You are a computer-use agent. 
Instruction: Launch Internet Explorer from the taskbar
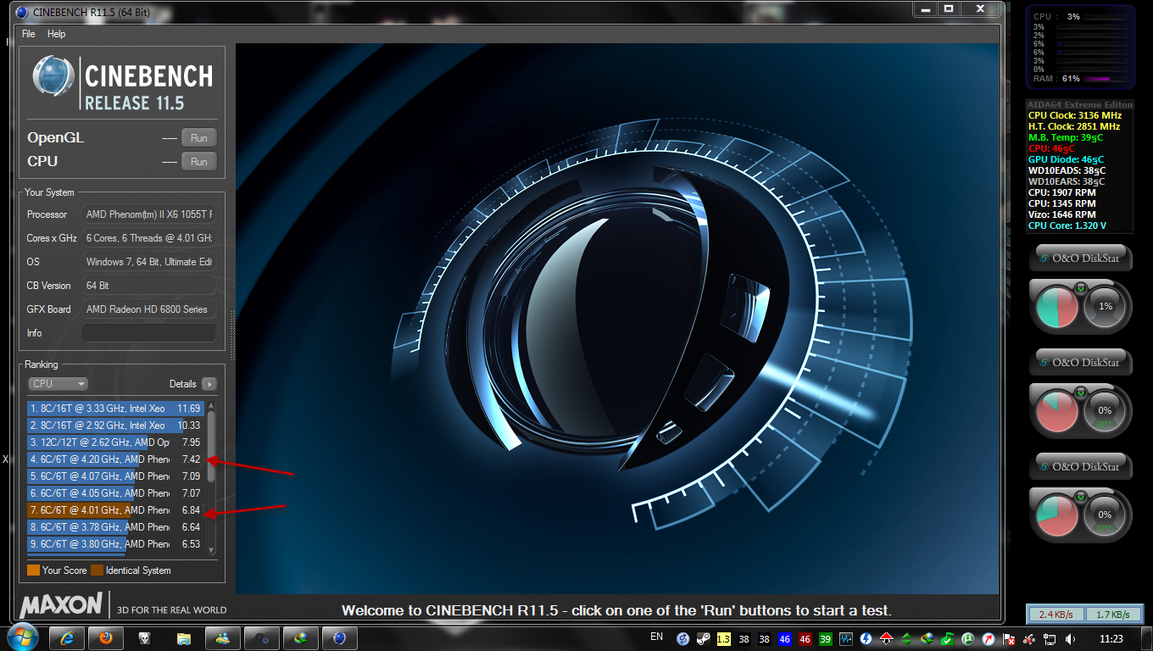(67, 637)
